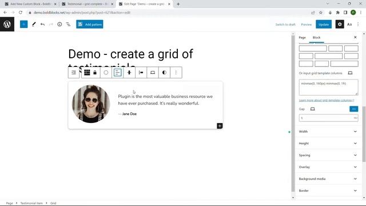Screen dimensions: 366x206
Task: Open browser Extensions puzzle icon
Action: coord(338,13)
